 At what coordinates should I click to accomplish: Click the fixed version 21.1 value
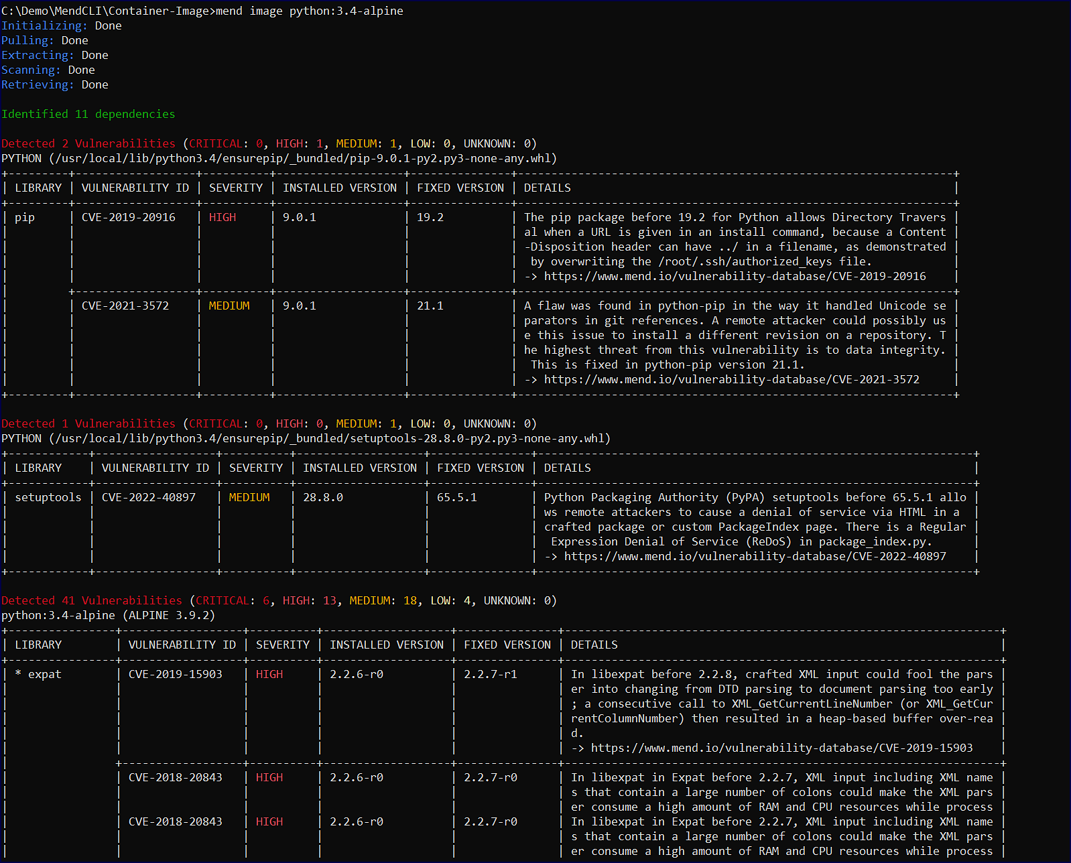[x=430, y=306]
